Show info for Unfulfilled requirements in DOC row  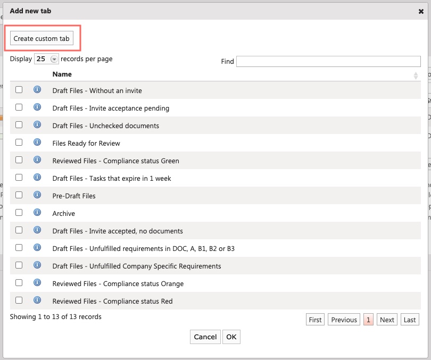37,248
